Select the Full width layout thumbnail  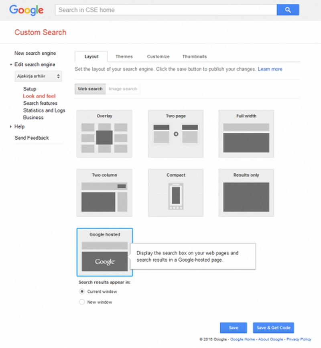pos(246,134)
